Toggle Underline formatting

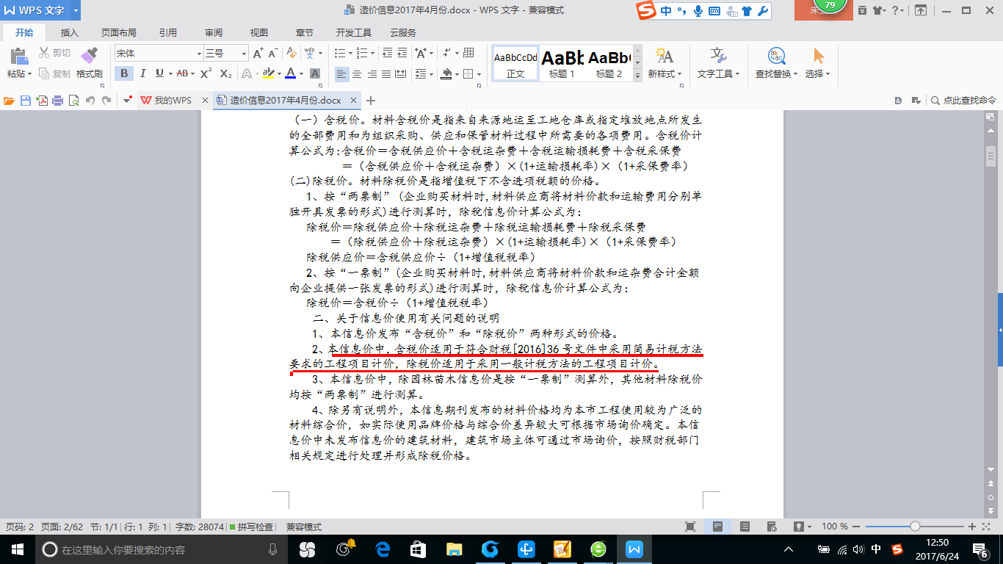pyautogui.click(x=159, y=73)
